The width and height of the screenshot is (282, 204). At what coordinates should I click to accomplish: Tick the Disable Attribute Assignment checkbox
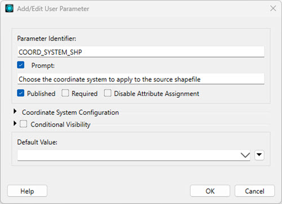tap(108, 93)
